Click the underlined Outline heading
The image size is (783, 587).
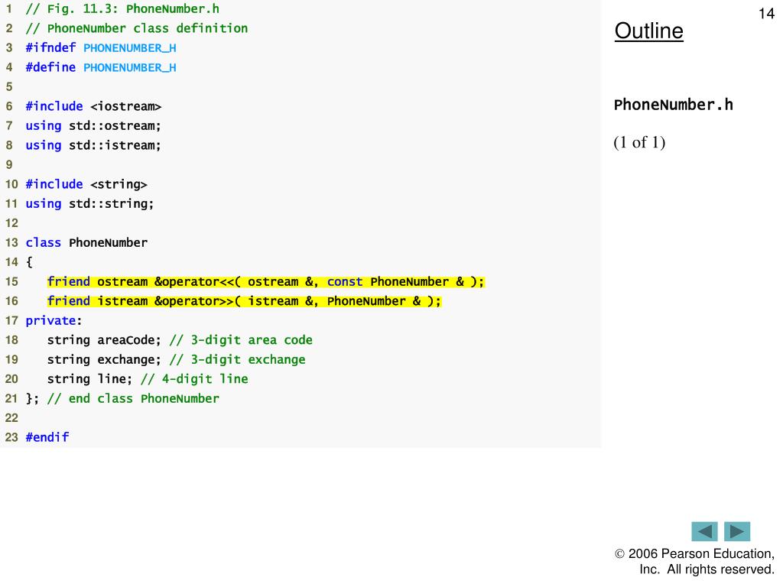pos(648,31)
